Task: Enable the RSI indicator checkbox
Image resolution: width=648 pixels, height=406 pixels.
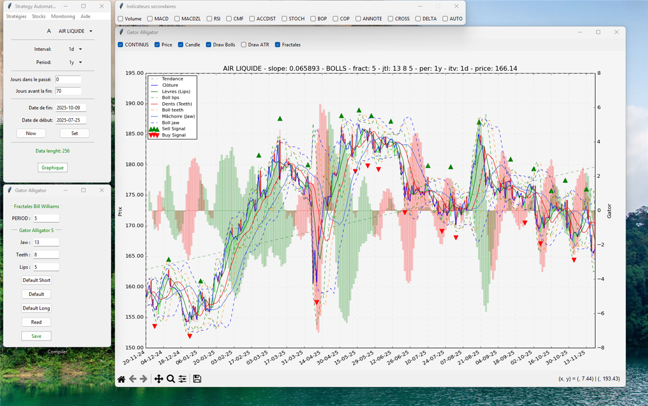Action: (x=210, y=19)
